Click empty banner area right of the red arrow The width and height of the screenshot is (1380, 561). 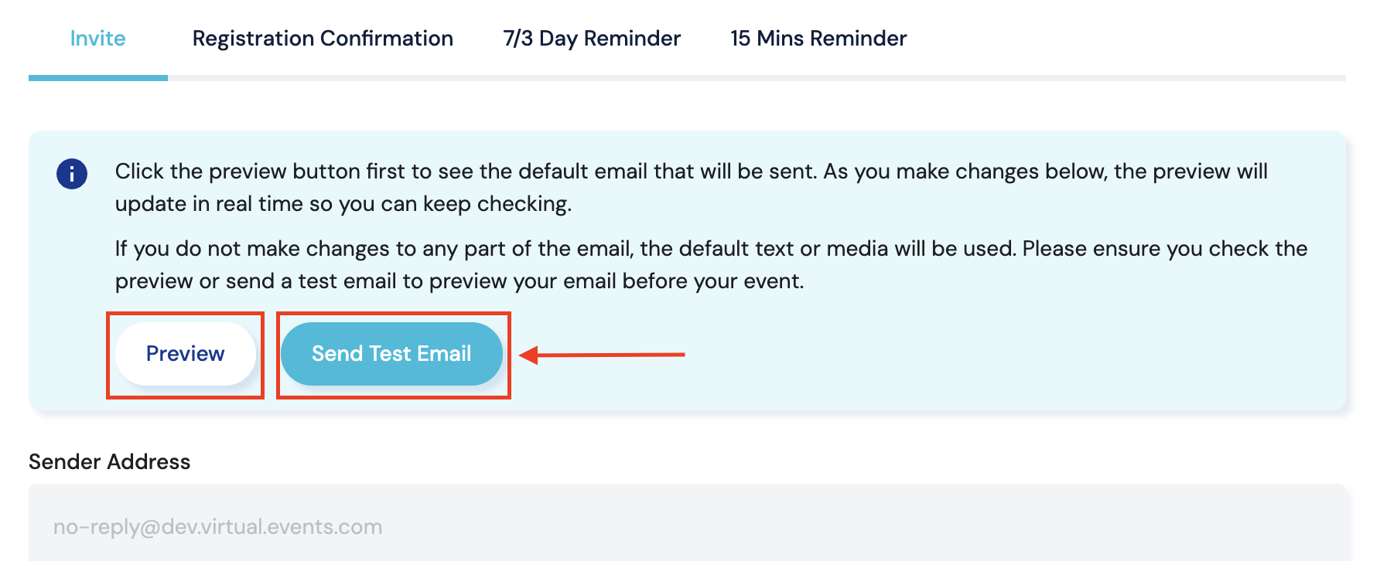pos(1006,355)
